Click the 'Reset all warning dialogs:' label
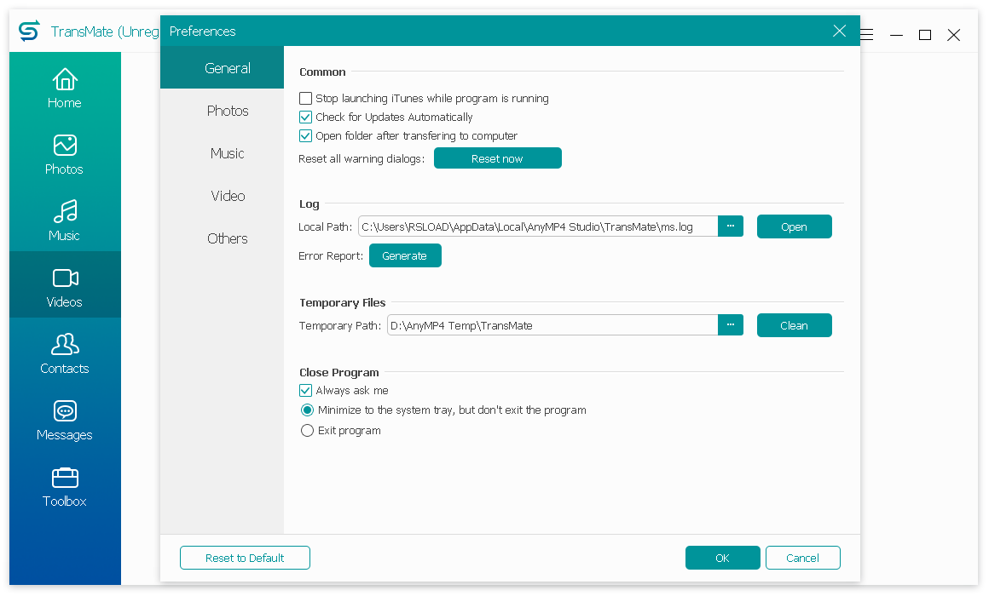989x596 pixels. 361,158
